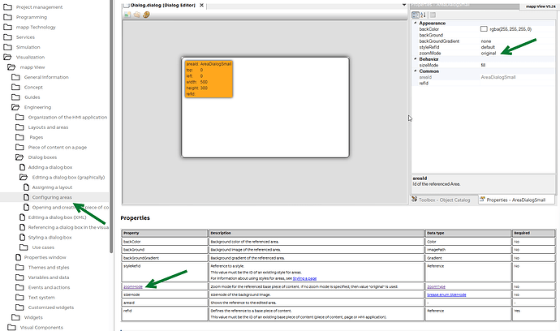Click the mapp Technology folder icon
This screenshot has width=560, height=331.
[x=7, y=27]
